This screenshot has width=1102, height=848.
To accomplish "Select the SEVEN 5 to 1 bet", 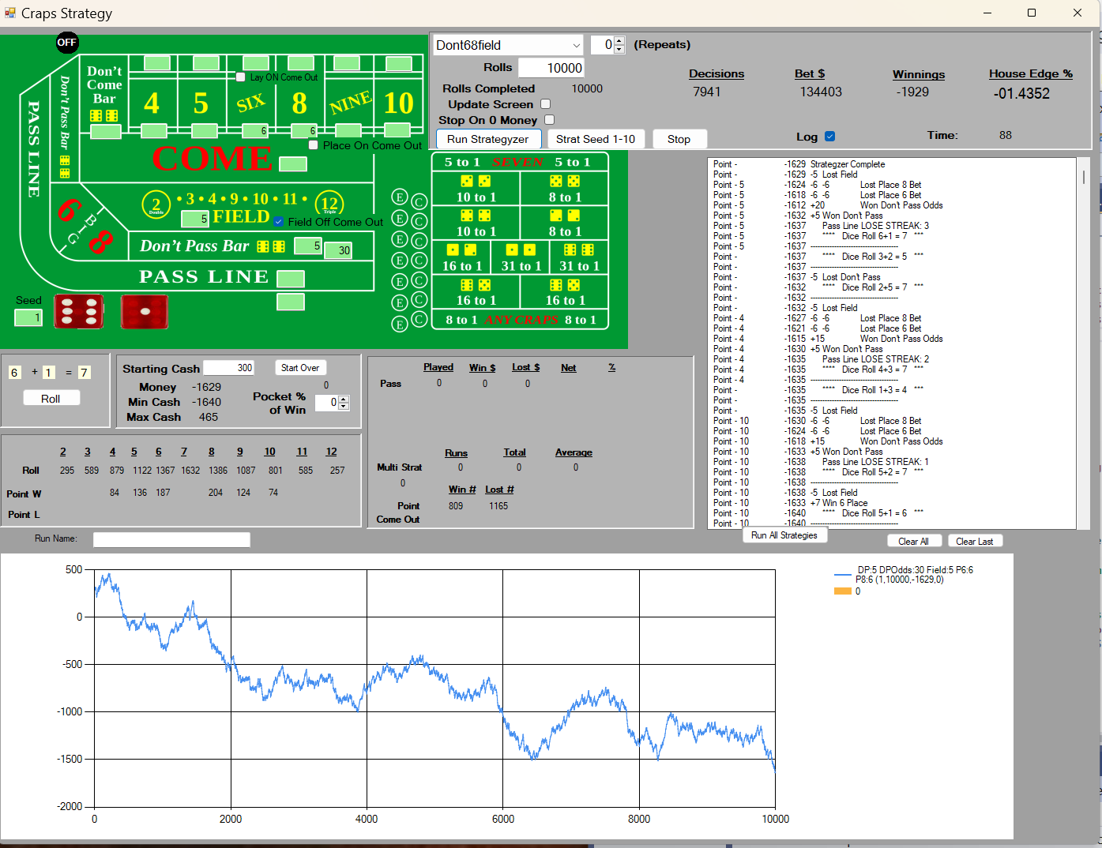I will pos(517,162).
